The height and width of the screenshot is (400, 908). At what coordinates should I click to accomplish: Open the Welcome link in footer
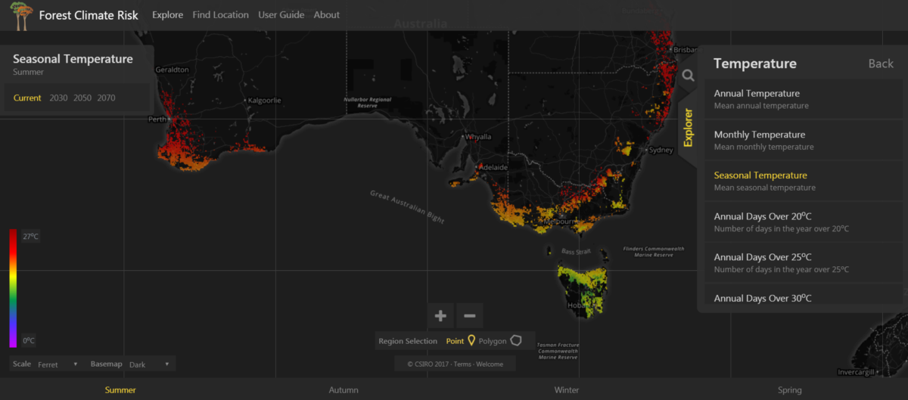[489, 364]
